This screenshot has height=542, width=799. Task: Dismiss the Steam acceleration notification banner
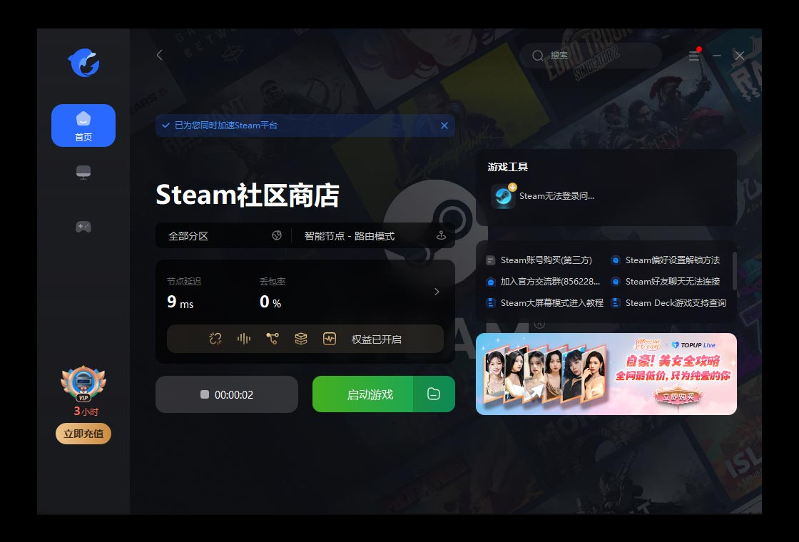pyautogui.click(x=444, y=125)
